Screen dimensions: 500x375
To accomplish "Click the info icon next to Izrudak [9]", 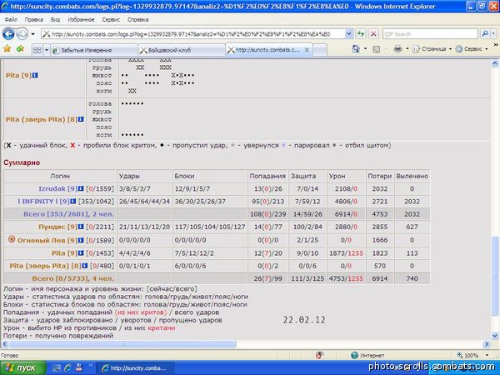I will (x=81, y=188).
